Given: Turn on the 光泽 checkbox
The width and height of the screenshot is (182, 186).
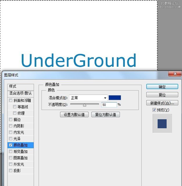Looking at the screenshot, I should pos(10,138).
